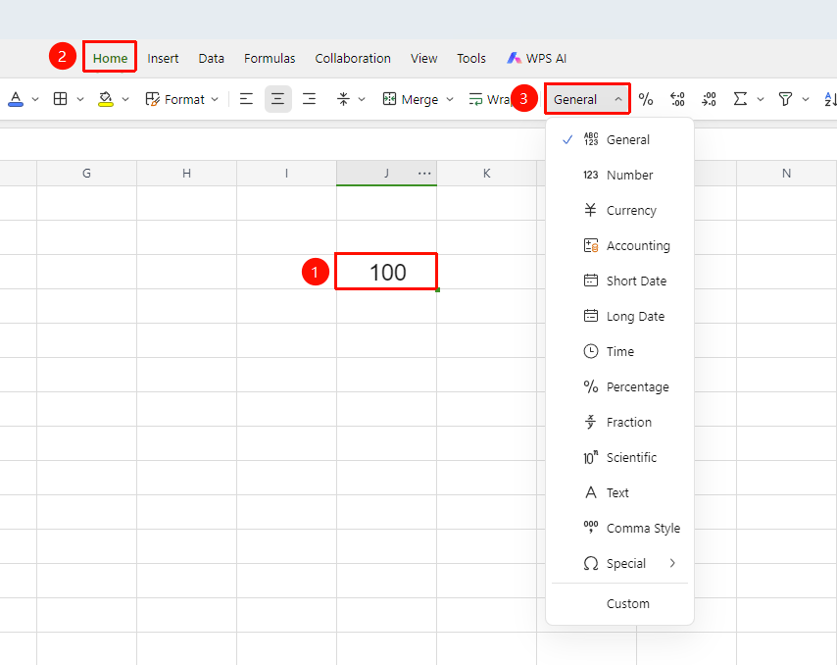Select the Home tab
This screenshot has height=665, width=837.
(110, 58)
